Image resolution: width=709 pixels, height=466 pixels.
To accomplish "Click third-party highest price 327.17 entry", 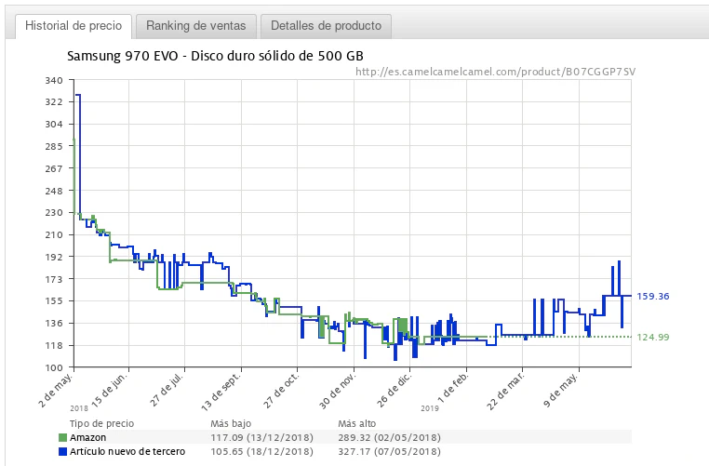I will [x=389, y=451].
